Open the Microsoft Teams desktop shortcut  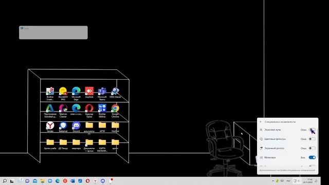[x=102, y=94]
